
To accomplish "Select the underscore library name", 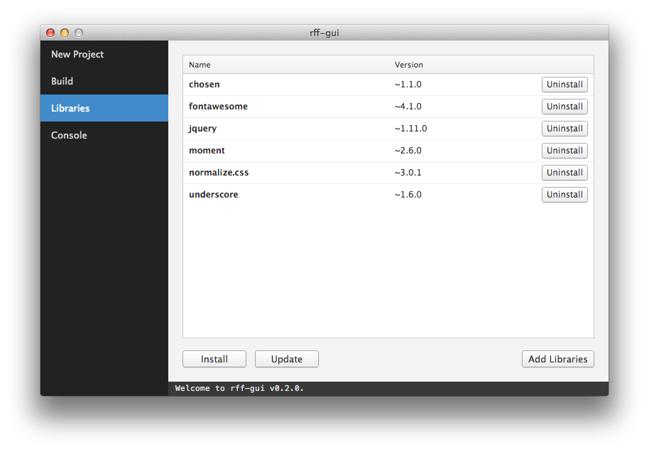I will (x=214, y=194).
